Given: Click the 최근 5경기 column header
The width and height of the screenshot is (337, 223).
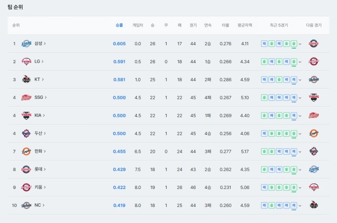Looking at the screenshot, I should click(279, 25).
